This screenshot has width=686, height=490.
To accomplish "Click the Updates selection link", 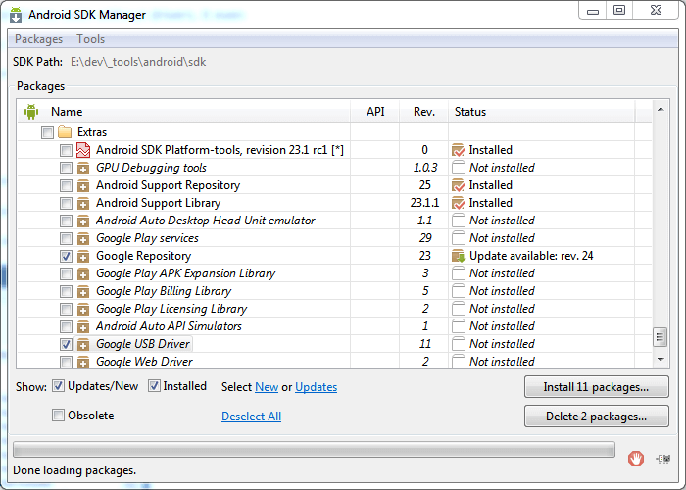I will click(316, 387).
